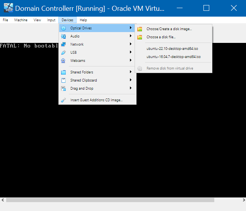Image resolution: width=246 pixels, height=211 pixels.
Task: Click the Webcams camera icon
Action: pos(63,61)
